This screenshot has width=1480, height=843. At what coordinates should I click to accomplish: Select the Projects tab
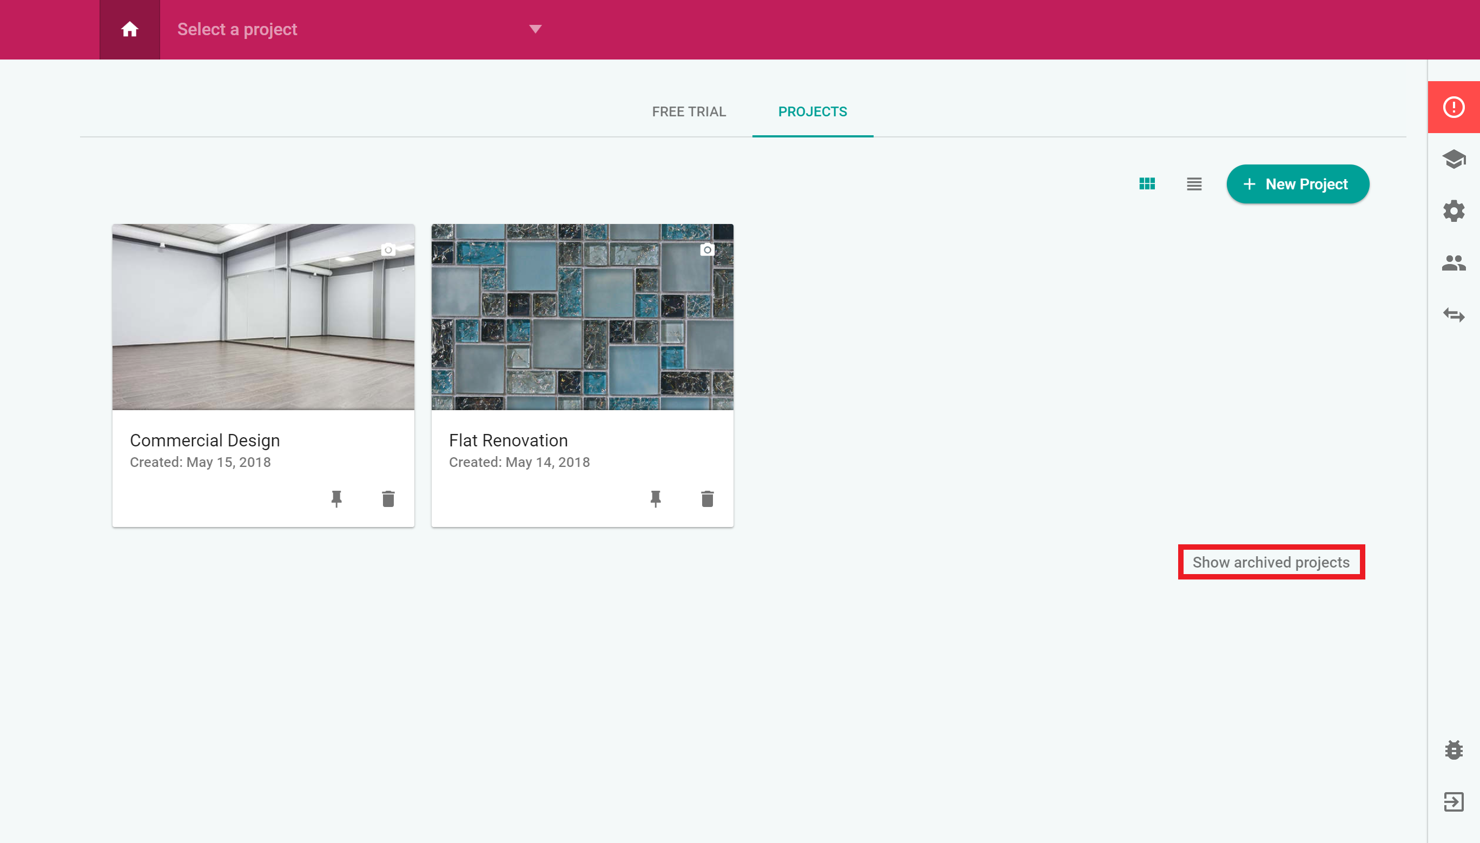coord(812,112)
